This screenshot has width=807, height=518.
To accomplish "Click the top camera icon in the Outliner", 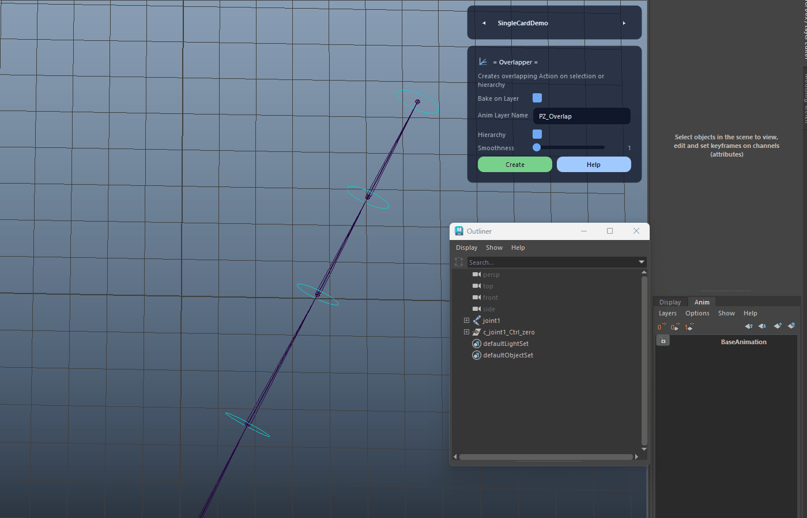I will [x=477, y=286].
